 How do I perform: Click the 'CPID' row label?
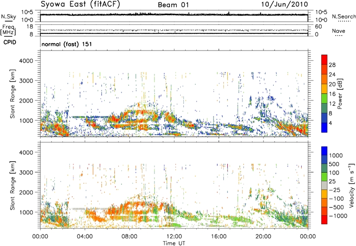(10, 42)
